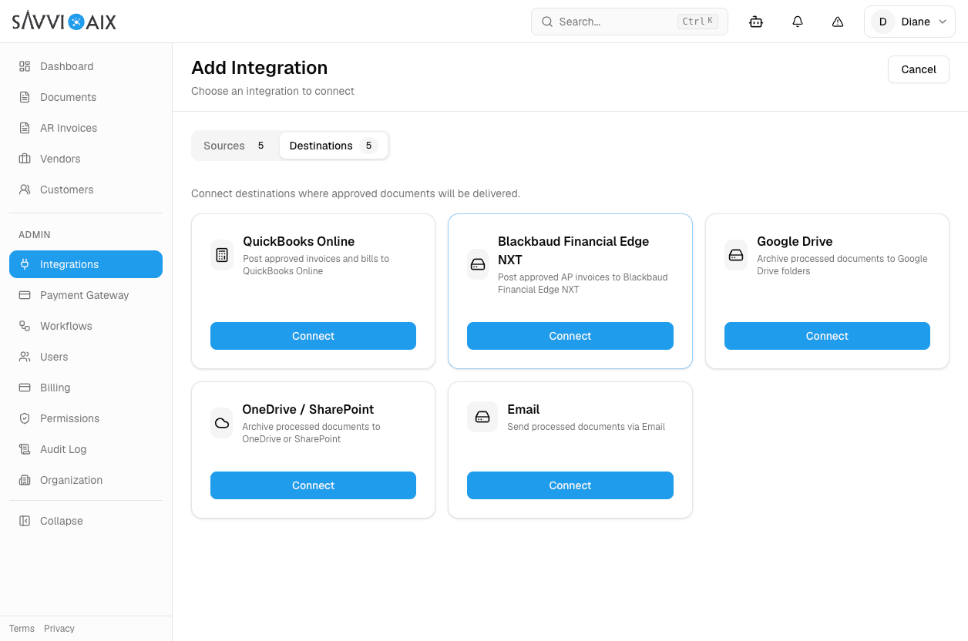Click the Search input field
The height and width of the screenshot is (641, 968).
click(630, 22)
